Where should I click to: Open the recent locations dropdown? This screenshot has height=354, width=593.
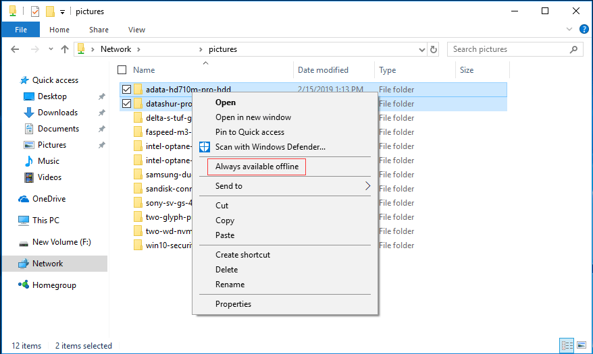click(51, 49)
